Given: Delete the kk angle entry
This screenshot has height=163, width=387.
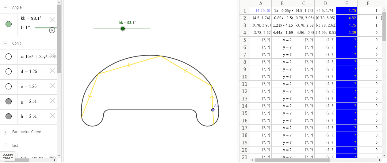Looking at the screenshot, I should [x=52, y=20].
